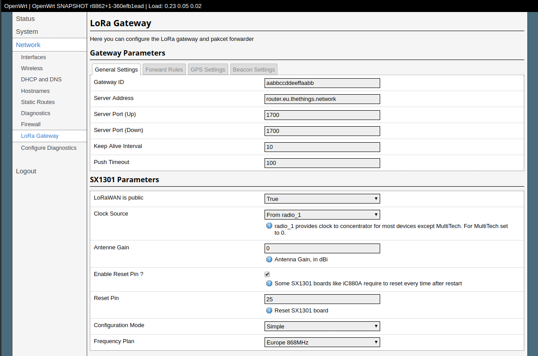Select a different Frequency Plan
The image size is (538, 356).
322,342
